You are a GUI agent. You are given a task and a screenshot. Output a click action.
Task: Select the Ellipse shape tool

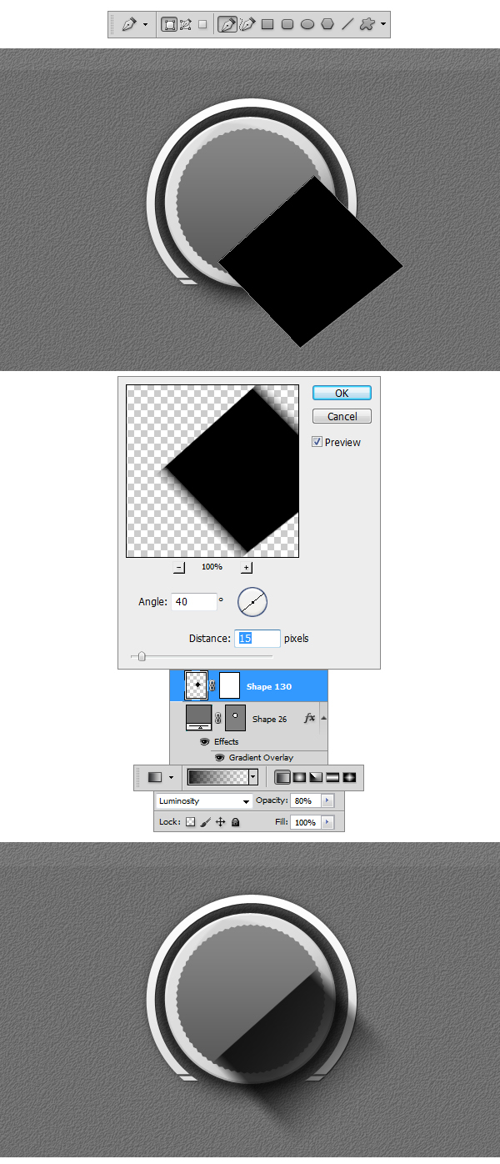(x=307, y=25)
